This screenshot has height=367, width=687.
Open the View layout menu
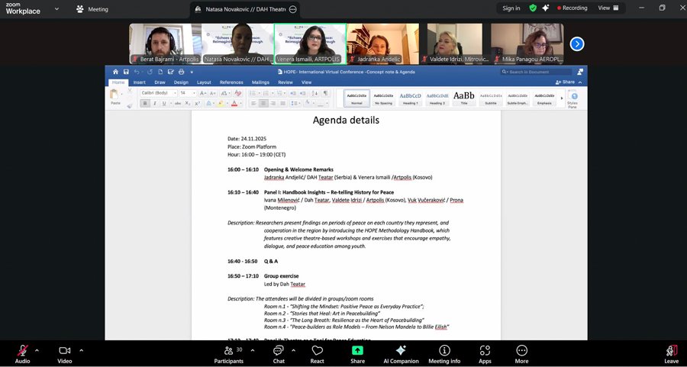607,8
